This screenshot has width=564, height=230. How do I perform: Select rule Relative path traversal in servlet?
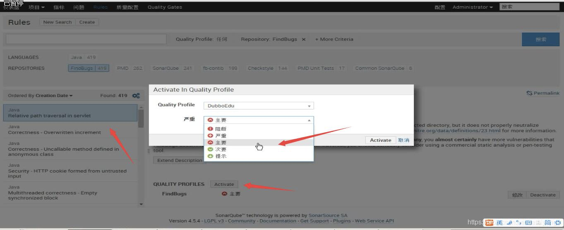click(70, 113)
